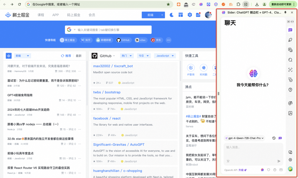This screenshot has width=298, height=178.
Task: Reload the page
Action: (x=19, y=4)
